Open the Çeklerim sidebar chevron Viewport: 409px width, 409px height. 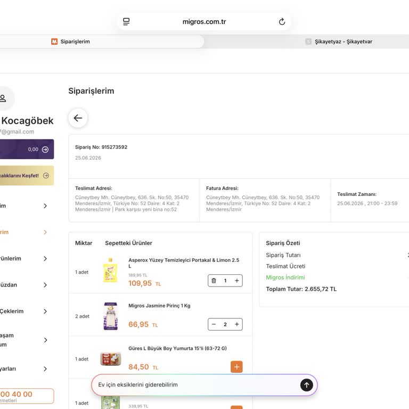(45, 311)
